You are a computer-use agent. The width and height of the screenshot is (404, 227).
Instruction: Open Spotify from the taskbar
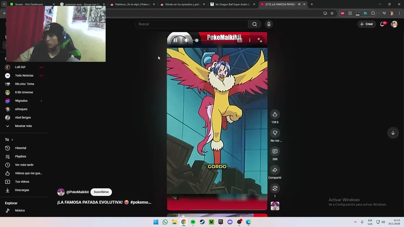pyautogui.click(x=193, y=222)
